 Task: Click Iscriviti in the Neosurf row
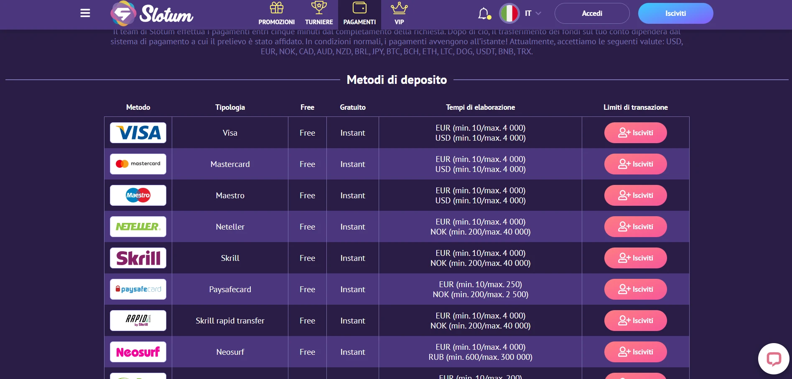(635, 352)
